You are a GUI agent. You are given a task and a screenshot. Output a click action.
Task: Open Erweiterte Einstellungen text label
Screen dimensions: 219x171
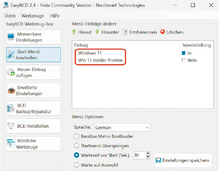pyautogui.click(x=29, y=90)
